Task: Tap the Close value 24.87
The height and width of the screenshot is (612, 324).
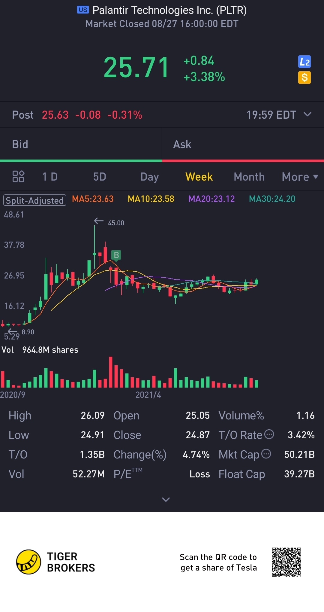Action: click(198, 435)
